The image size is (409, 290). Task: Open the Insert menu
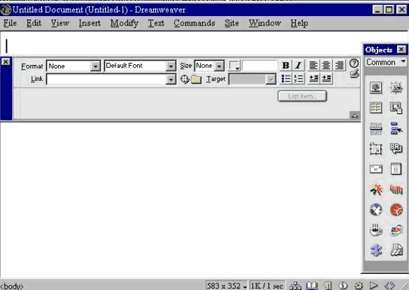coord(90,23)
